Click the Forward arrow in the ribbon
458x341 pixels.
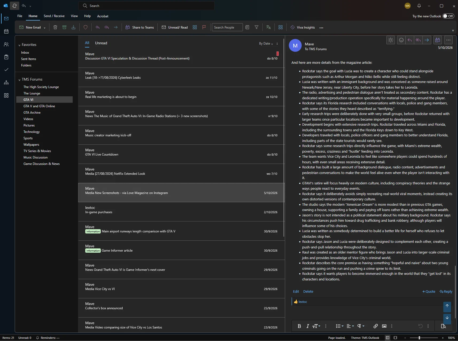click(116, 27)
